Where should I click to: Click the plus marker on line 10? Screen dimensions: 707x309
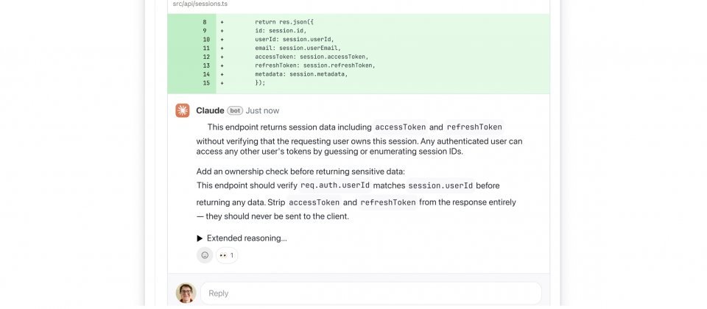222,39
